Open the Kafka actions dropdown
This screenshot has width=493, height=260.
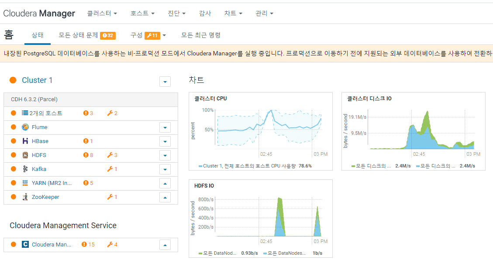tap(165, 169)
